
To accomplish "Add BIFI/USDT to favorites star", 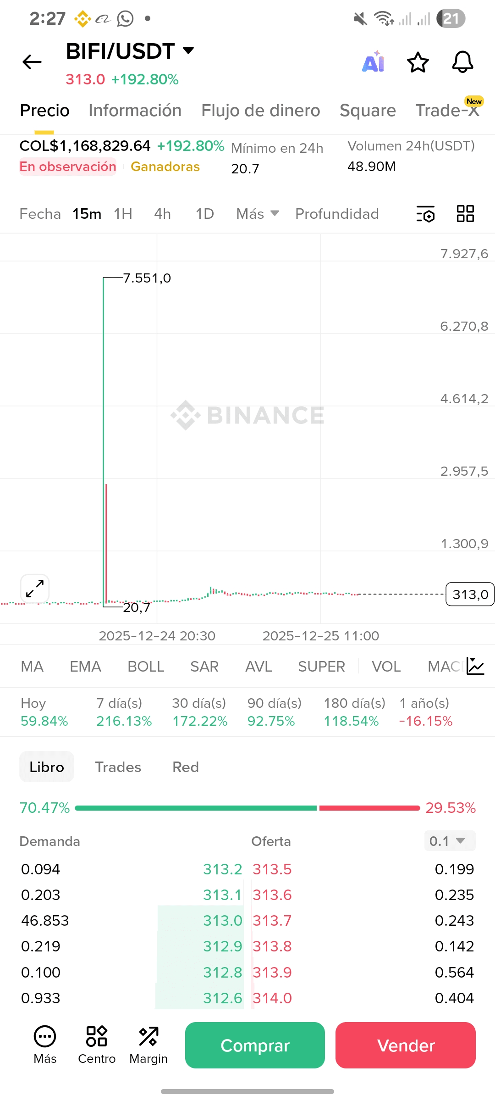I will click(x=418, y=62).
